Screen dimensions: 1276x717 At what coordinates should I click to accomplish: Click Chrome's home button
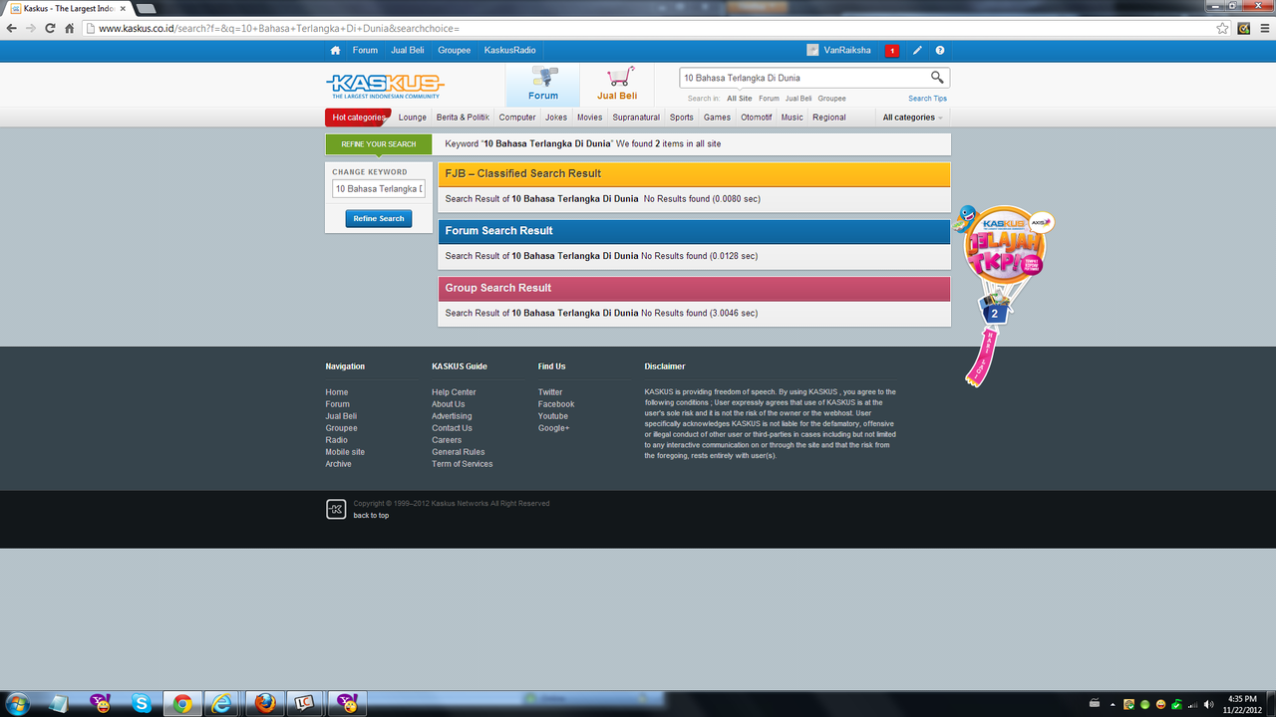click(x=69, y=28)
